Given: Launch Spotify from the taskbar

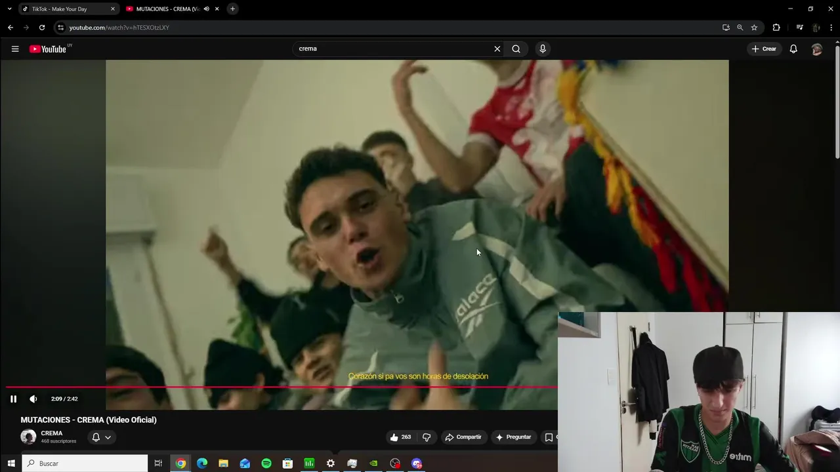Looking at the screenshot, I should (x=266, y=463).
